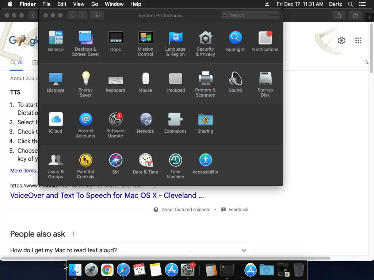Open the Finder menu
Screen dimensions: 374x280
pyautogui.click(x=28, y=4)
